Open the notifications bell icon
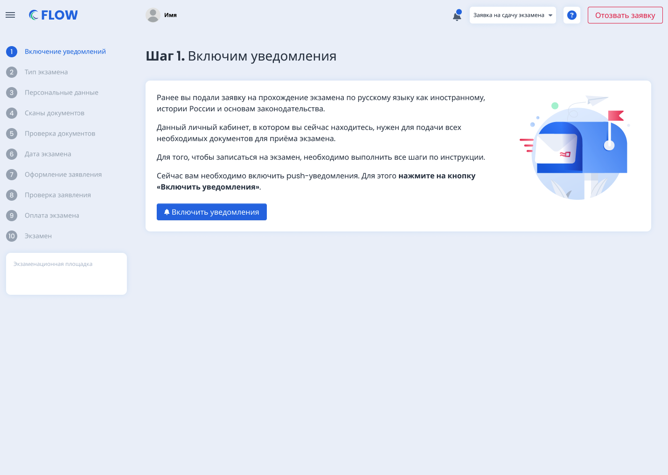Image resolution: width=668 pixels, height=475 pixels. click(x=457, y=16)
